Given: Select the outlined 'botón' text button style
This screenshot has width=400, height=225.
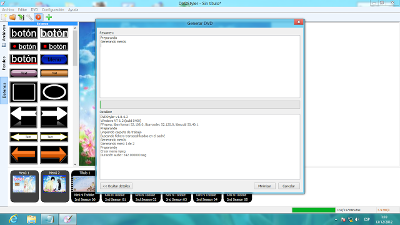Looking at the screenshot, I should click(54, 33).
